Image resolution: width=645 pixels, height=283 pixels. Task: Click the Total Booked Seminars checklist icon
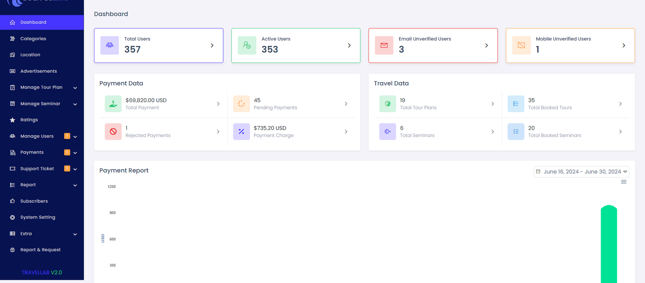(516, 131)
